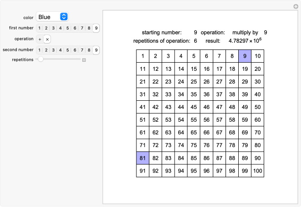Set second number to 7
This screenshot has width=301, height=207.
point(82,50)
